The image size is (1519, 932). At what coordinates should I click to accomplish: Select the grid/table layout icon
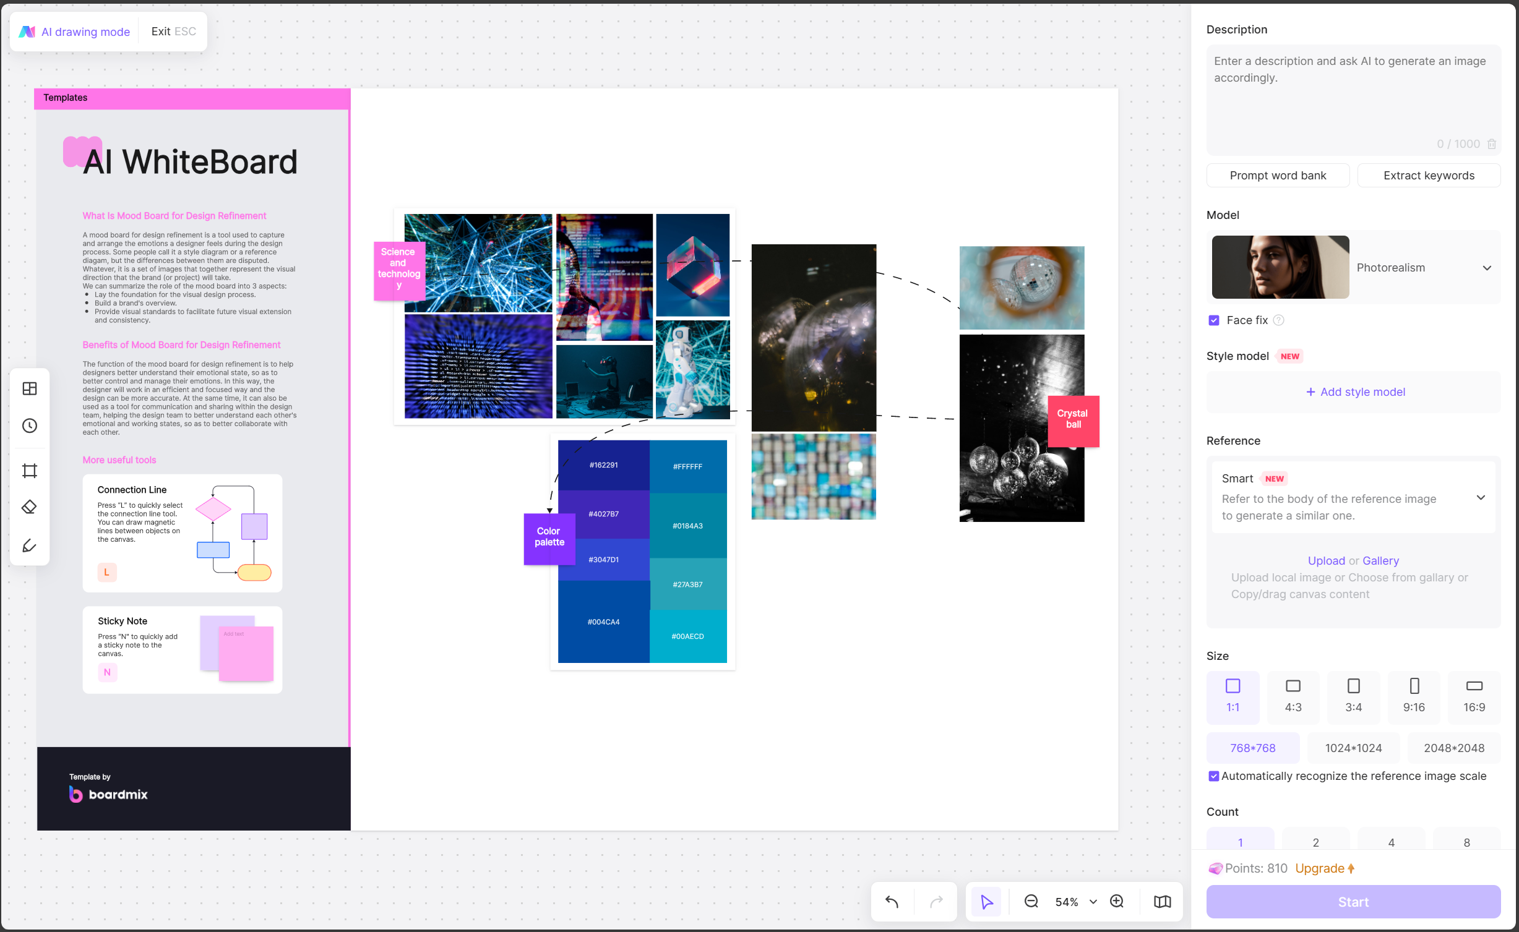(30, 387)
